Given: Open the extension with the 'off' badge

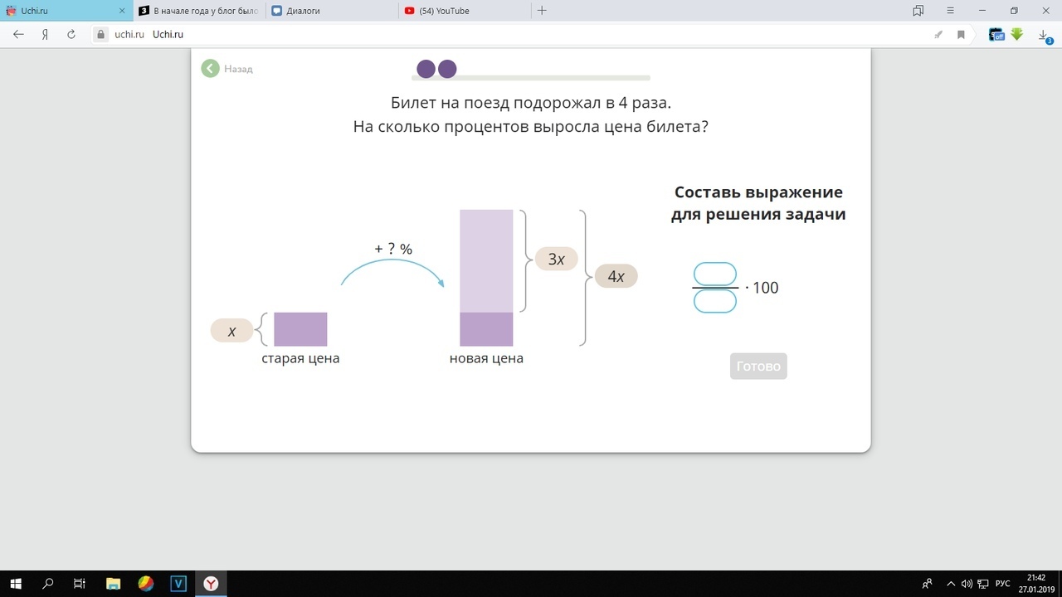Looking at the screenshot, I should [996, 35].
